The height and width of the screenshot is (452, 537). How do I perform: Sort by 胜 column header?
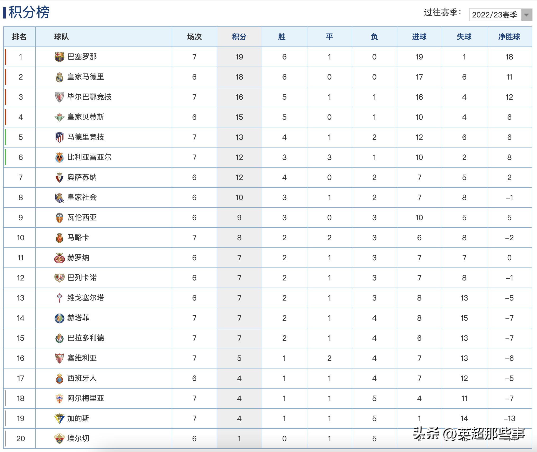point(284,37)
